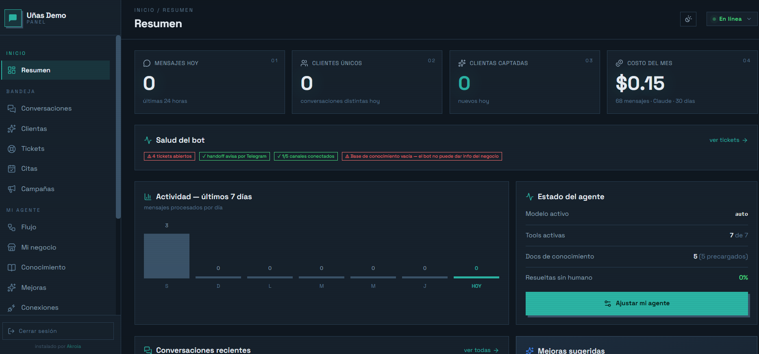
Task: Click the Clientes únicos people icon
Action: click(x=304, y=63)
